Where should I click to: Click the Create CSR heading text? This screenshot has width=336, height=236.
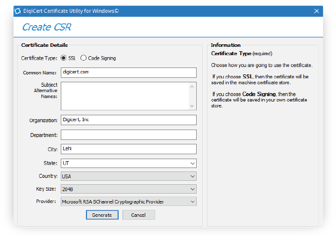[46, 27]
